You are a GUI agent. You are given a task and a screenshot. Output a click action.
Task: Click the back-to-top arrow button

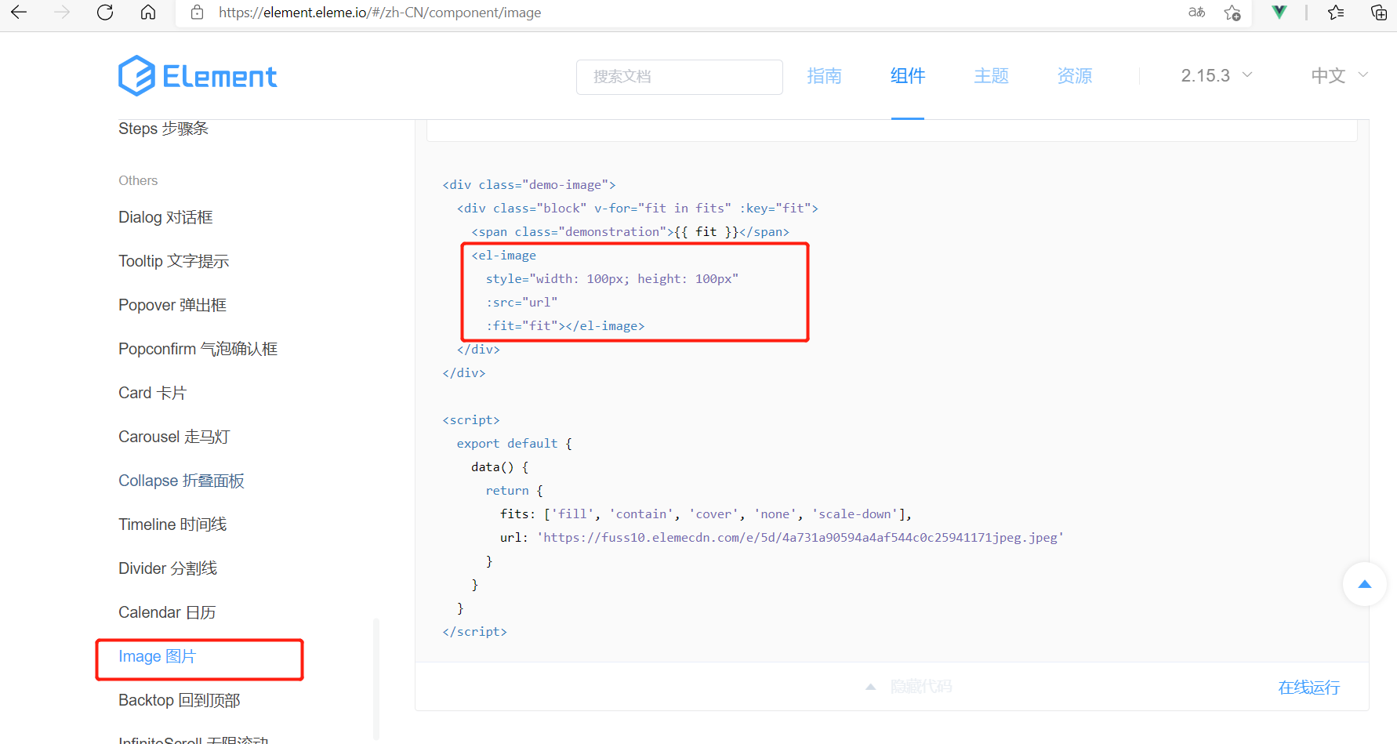1365,584
